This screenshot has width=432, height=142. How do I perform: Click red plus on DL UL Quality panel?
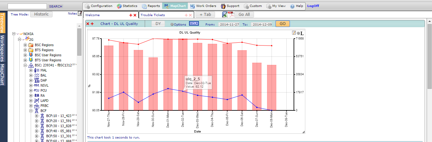pos(92,24)
